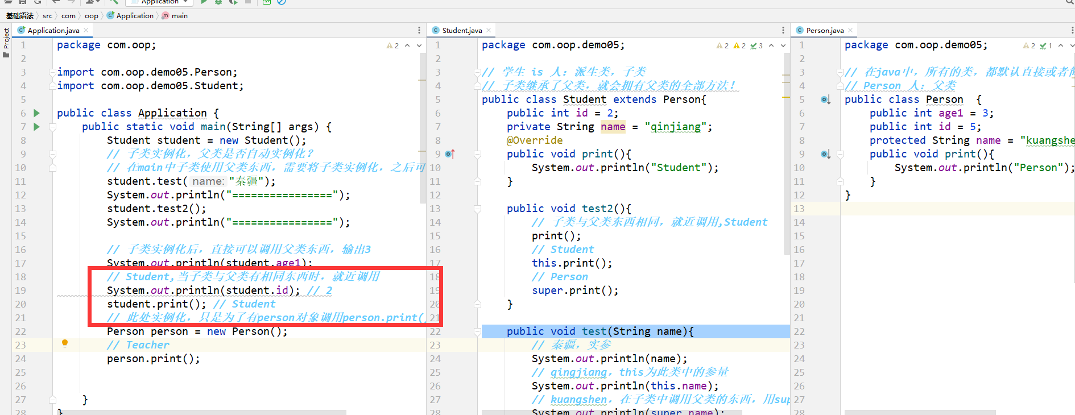Go to previous highlighted error in Student.java

point(771,45)
